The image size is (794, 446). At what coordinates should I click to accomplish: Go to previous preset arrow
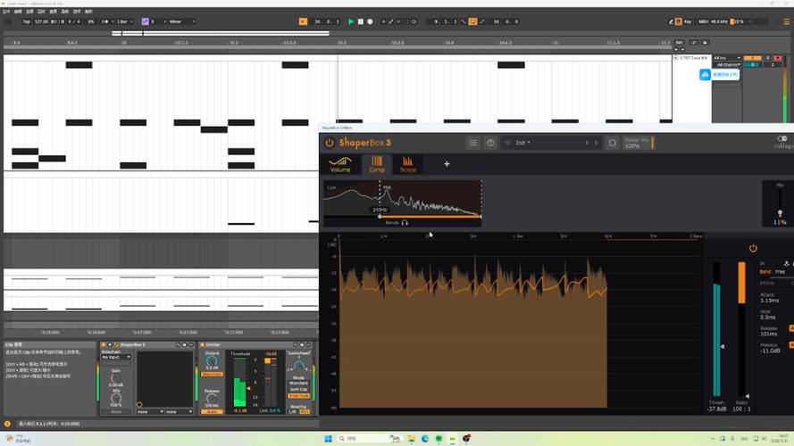tap(587, 143)
